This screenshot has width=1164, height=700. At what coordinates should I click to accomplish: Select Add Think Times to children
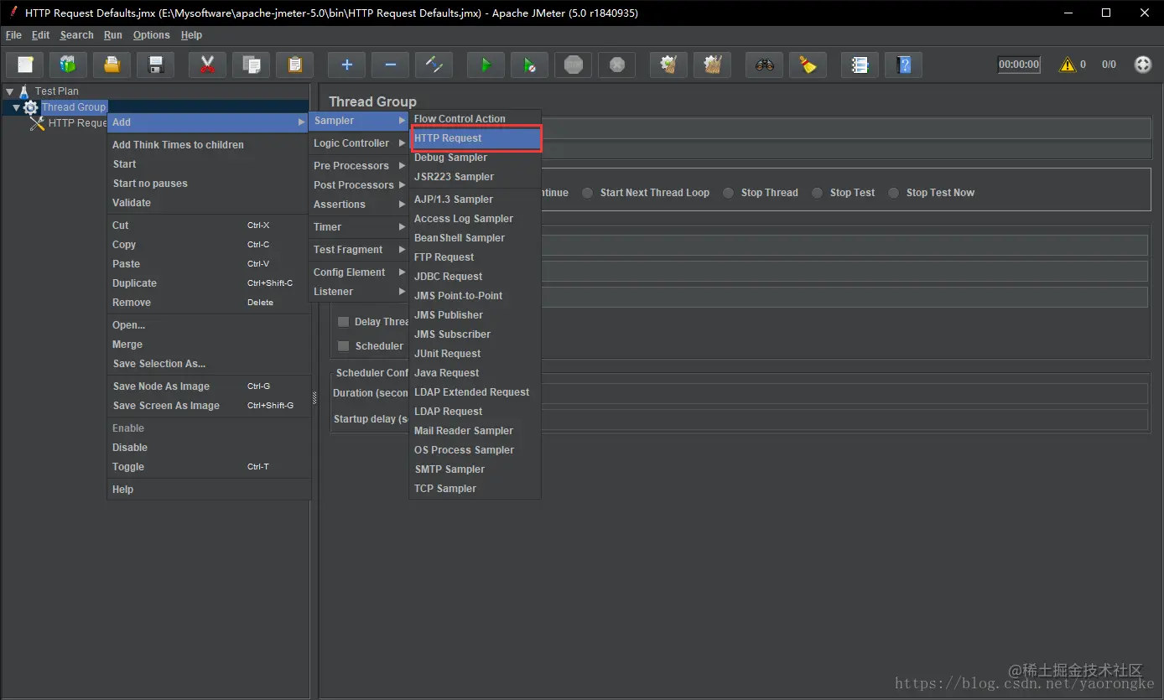click(x=209, y=145)
